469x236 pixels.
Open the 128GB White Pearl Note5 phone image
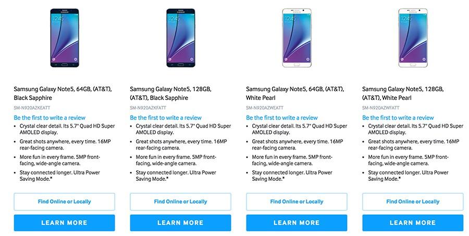[413, 38]
